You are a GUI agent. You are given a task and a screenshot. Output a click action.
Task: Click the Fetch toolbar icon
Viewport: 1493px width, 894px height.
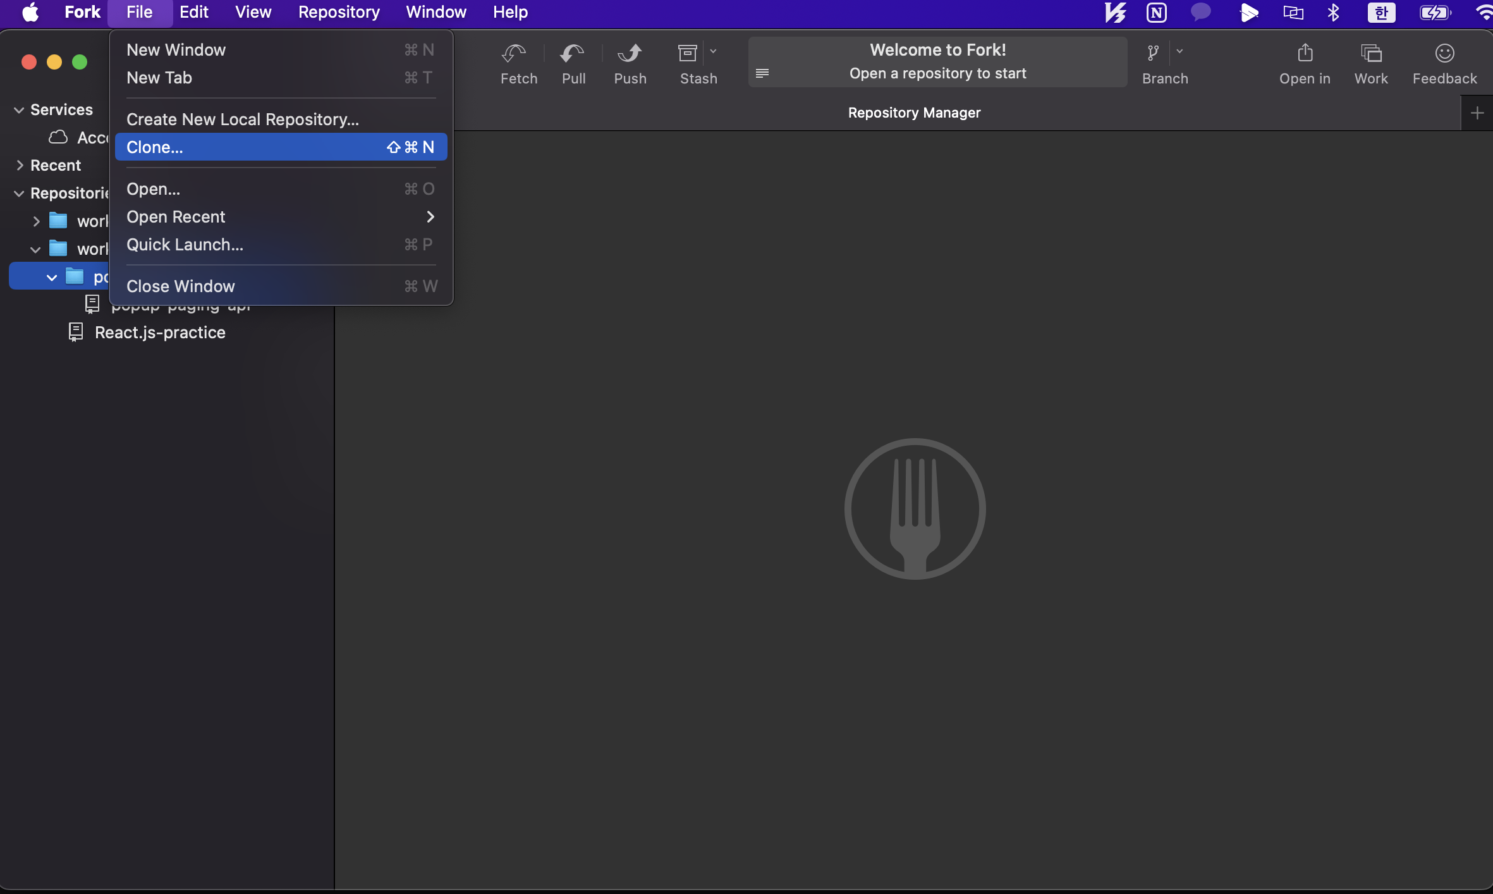click(514, 54)
